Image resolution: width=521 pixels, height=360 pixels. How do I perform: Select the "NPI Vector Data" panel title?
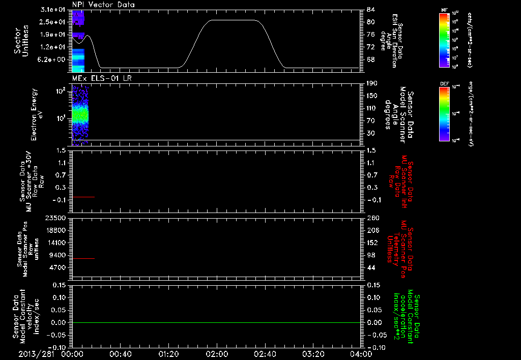(103, 5)
